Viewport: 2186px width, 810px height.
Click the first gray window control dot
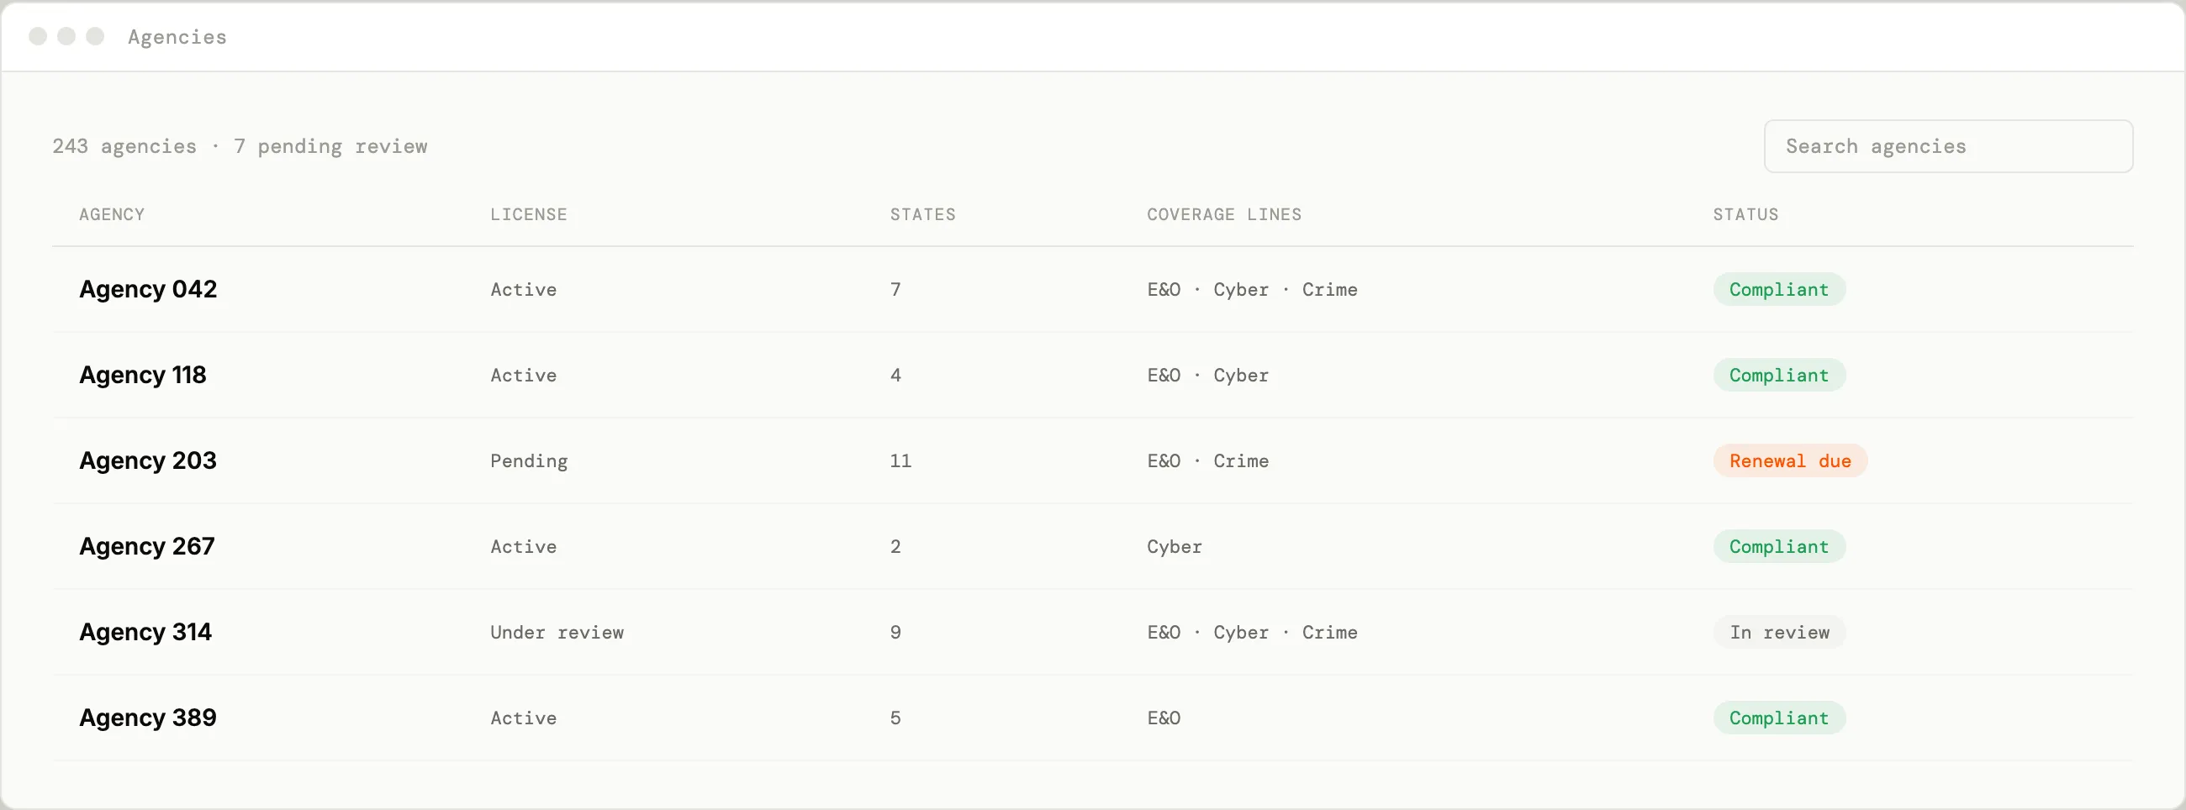37,35
